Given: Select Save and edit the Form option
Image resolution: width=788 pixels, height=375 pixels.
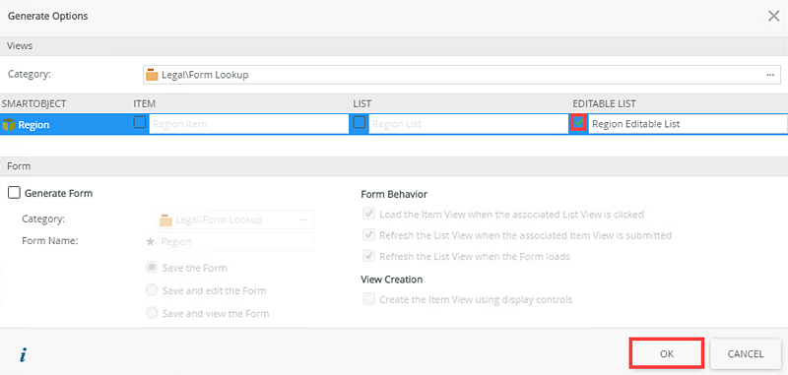Looking at the screenshot, I should coord(152,290).
